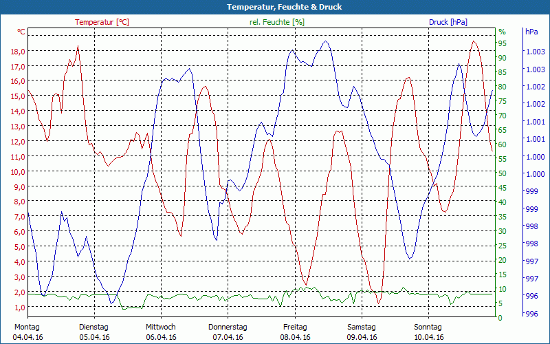Click the '9,0' temperature axis value
Screen dimensions: 550x344
click(20, 186)
